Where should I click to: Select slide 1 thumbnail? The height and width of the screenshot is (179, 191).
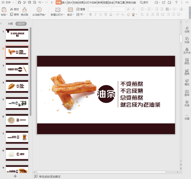pos(17,35)
